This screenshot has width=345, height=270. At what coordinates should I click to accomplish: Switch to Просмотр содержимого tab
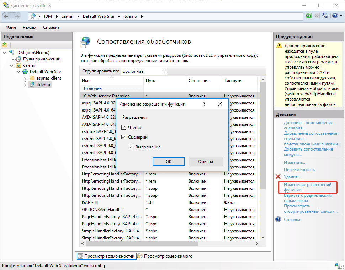(x=165, y=256)
